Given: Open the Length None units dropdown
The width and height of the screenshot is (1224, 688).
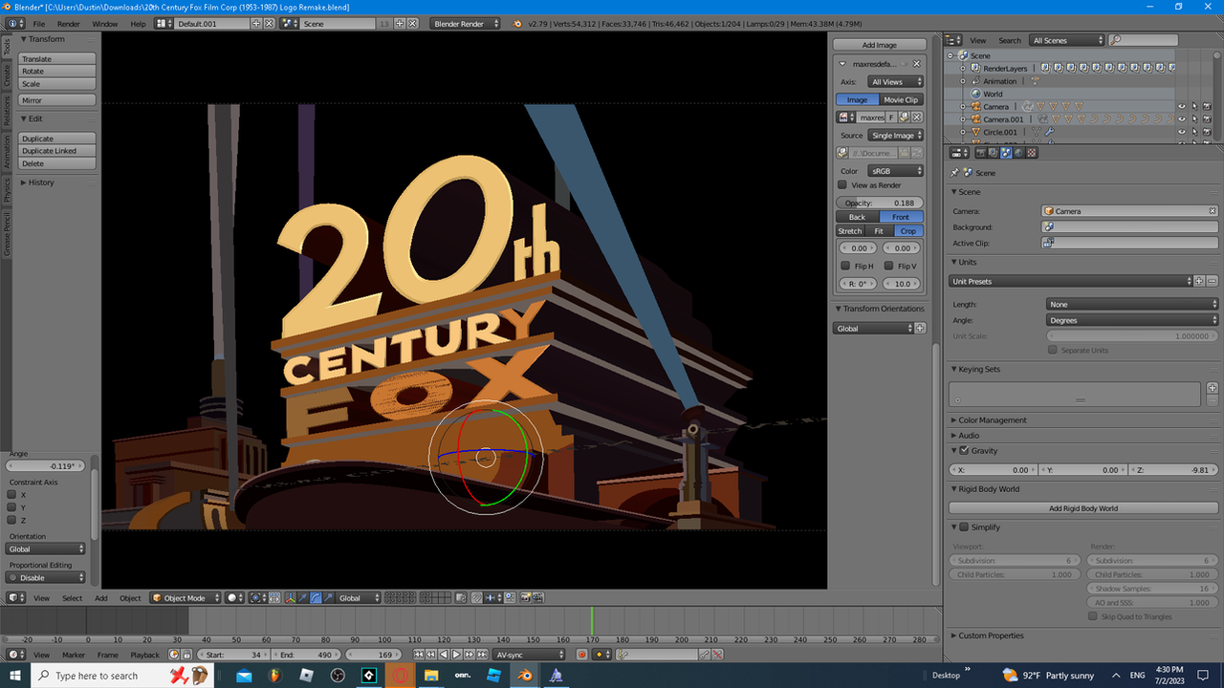Looking at the screenshot, I should [x=1132, y=304].
